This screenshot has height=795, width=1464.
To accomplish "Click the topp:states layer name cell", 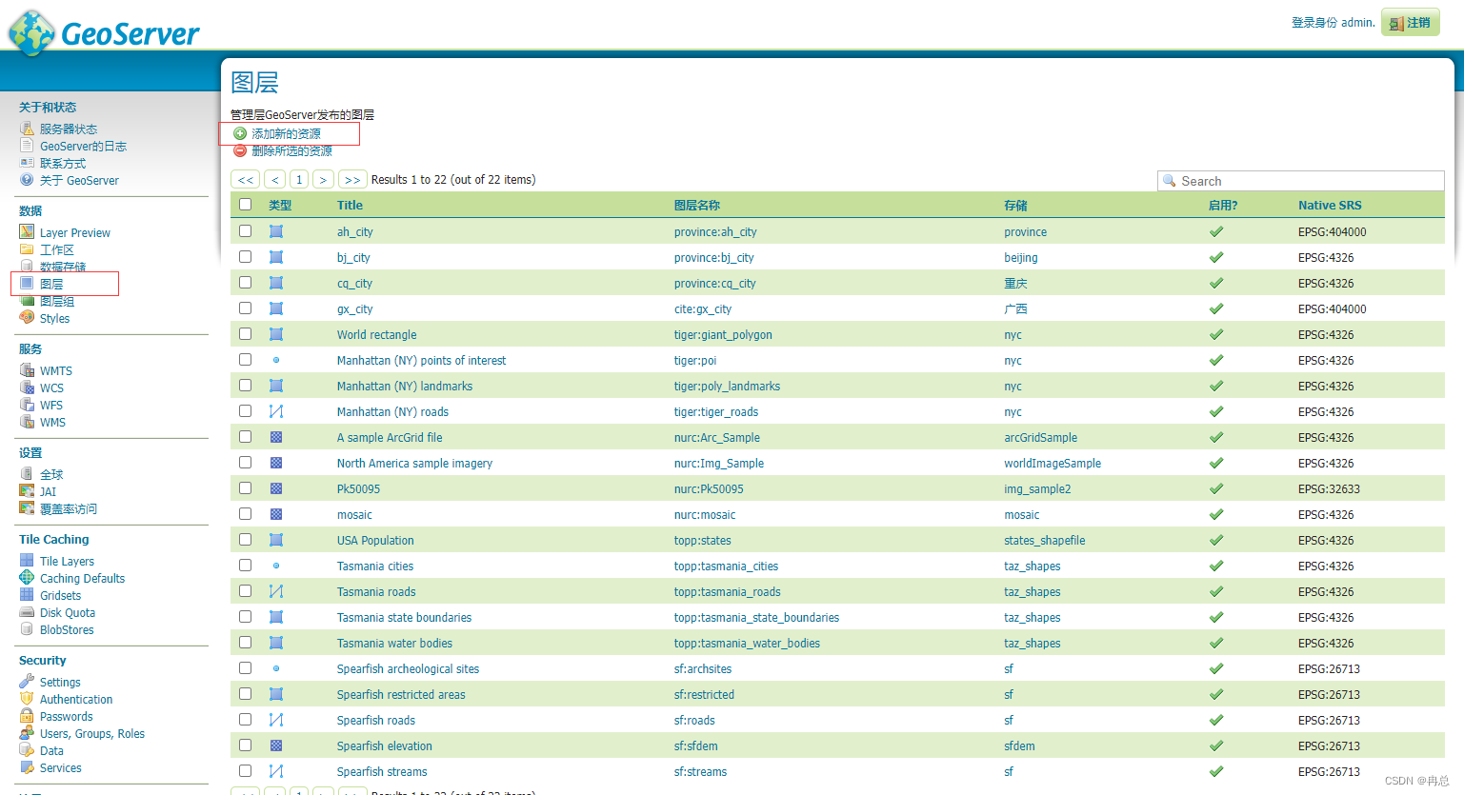I will click(703, 540).
